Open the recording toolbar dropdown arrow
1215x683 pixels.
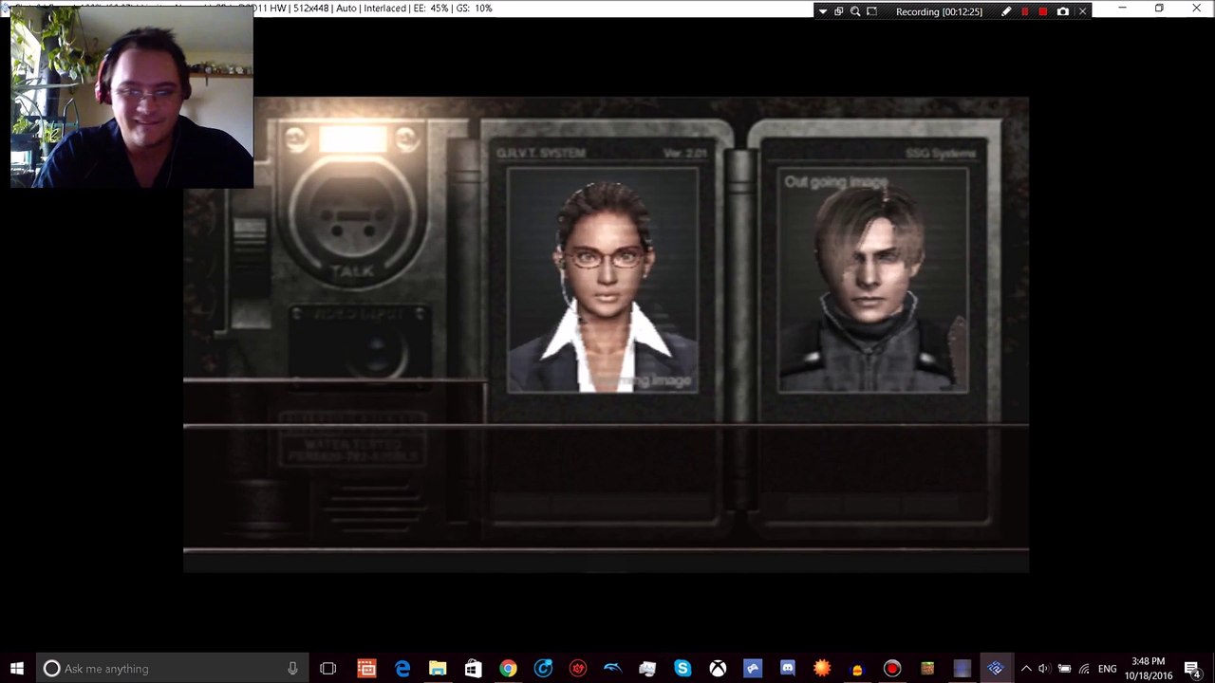(823, 11)
